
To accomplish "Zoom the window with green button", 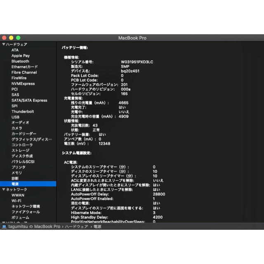I will coord(18,38).
